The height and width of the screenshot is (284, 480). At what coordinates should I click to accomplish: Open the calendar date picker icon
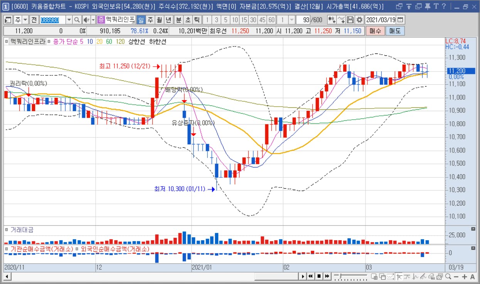[401, 20]
